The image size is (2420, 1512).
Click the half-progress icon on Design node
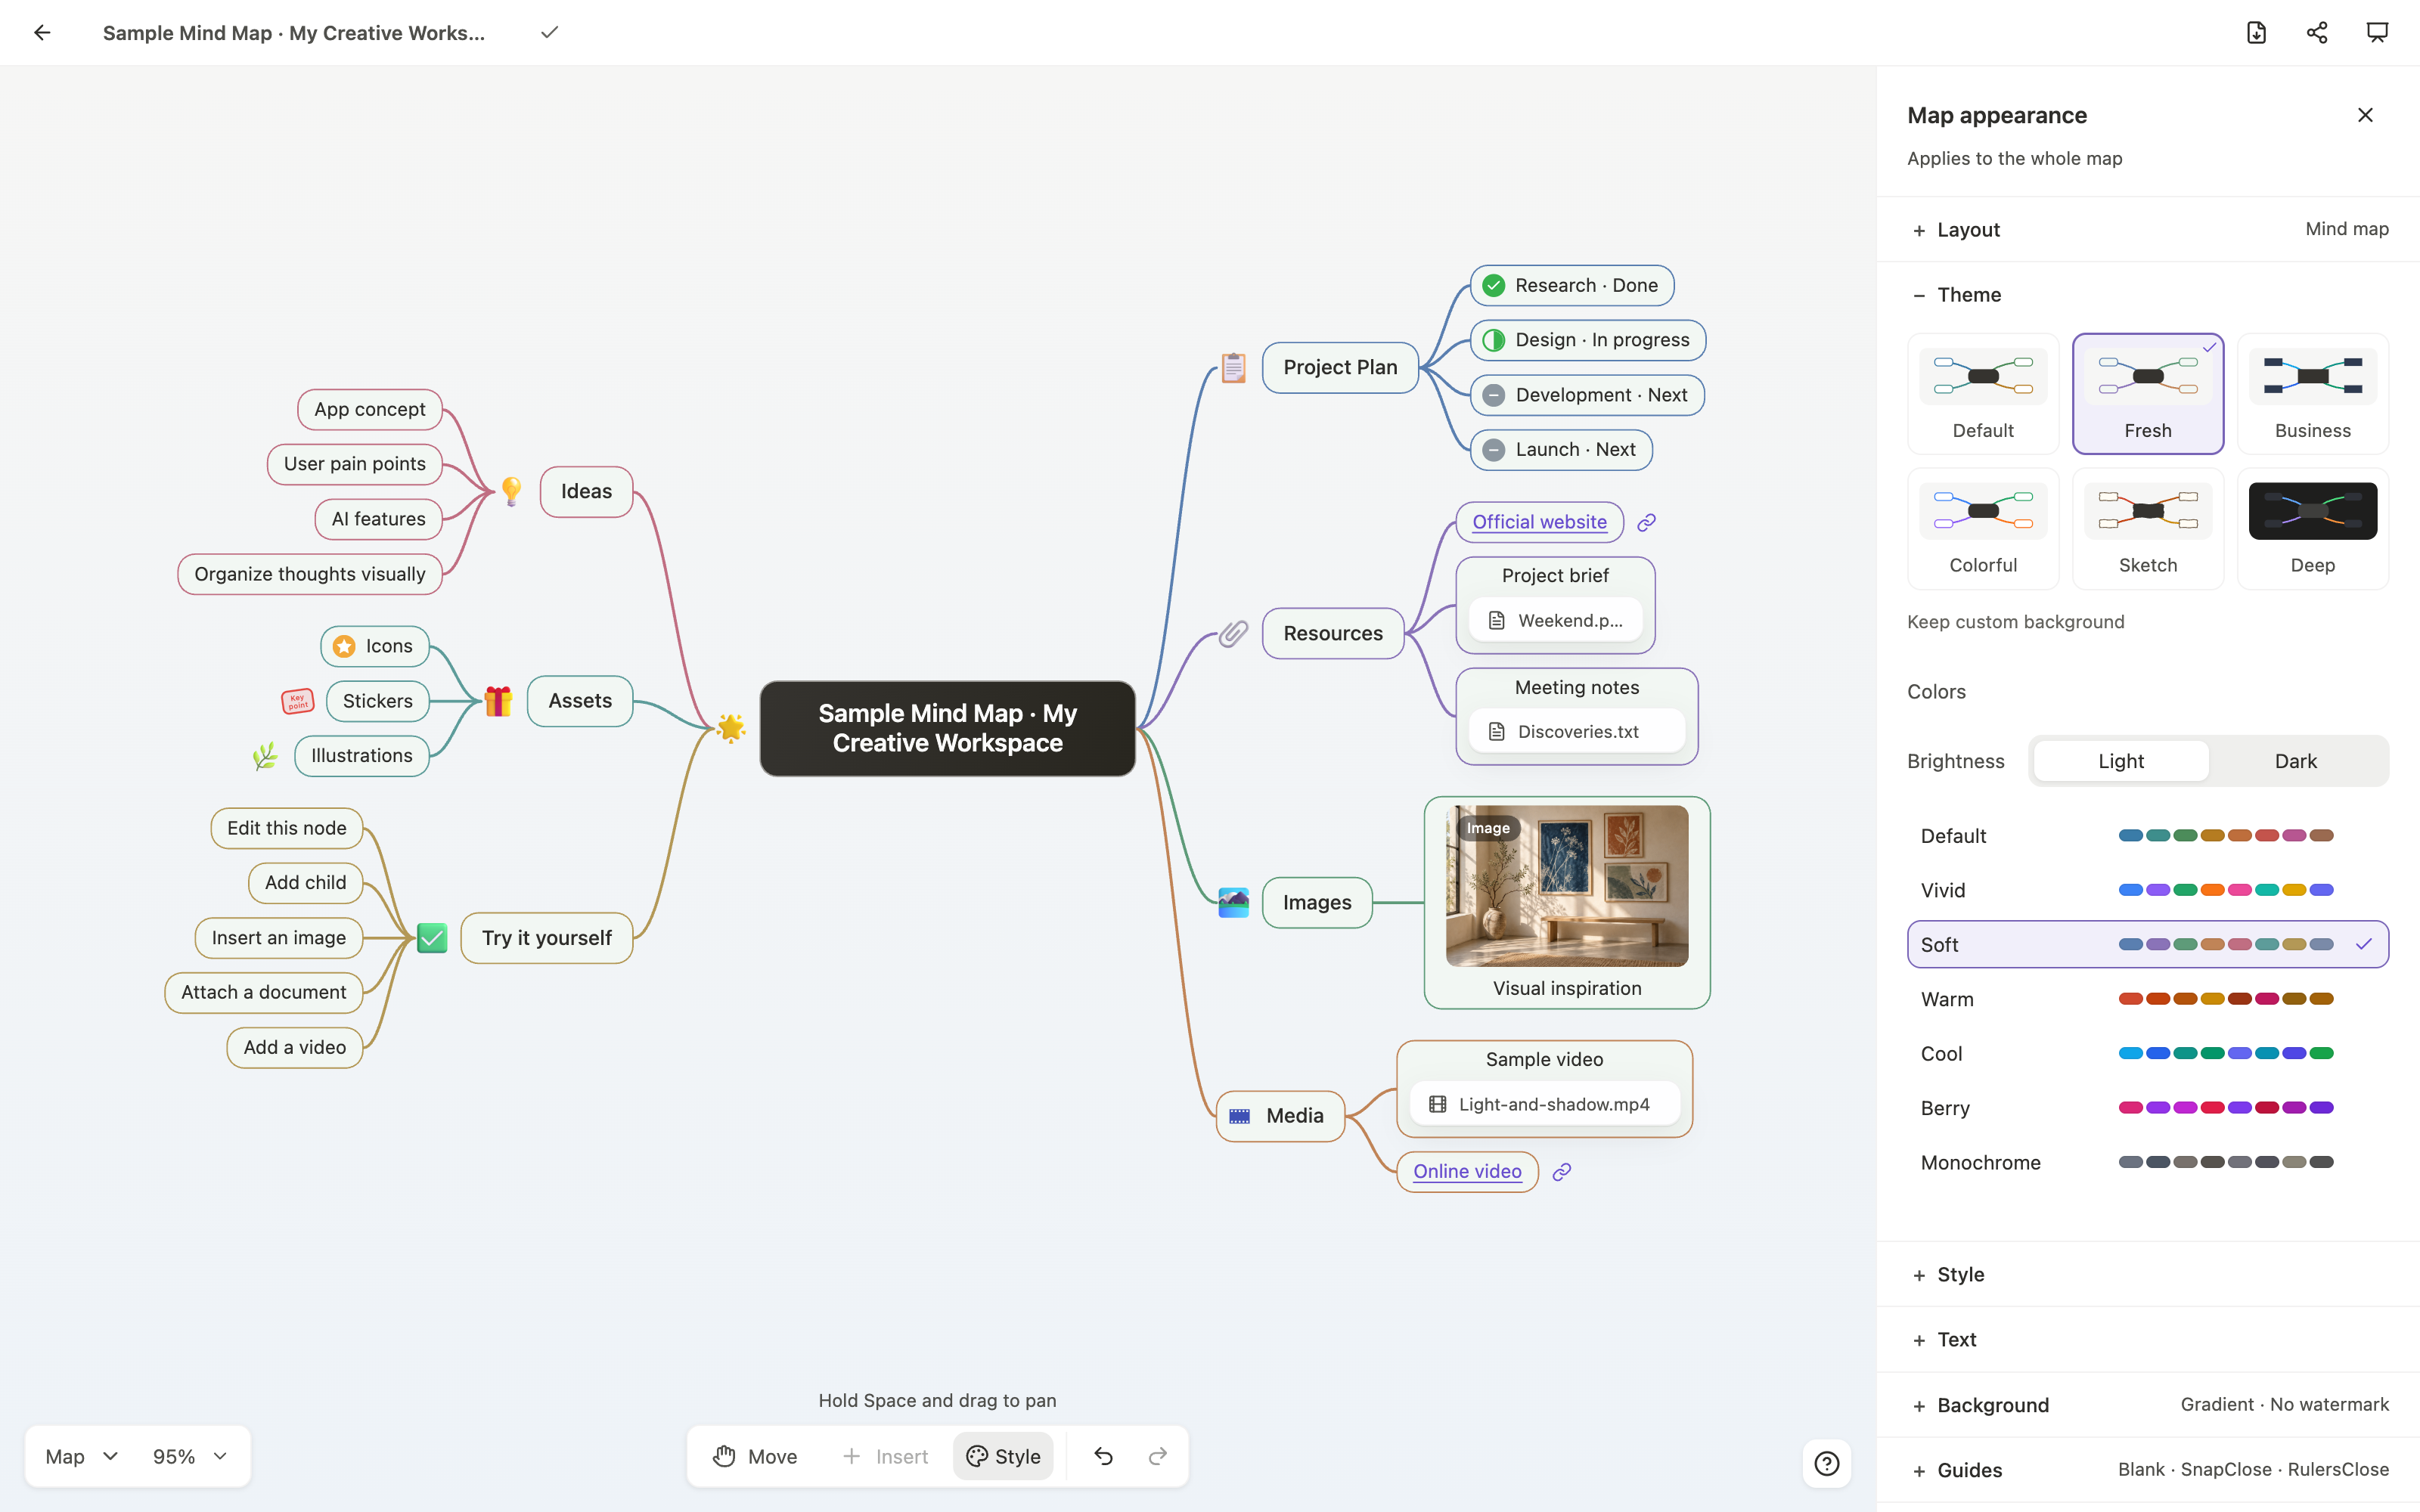point(1493,340)
